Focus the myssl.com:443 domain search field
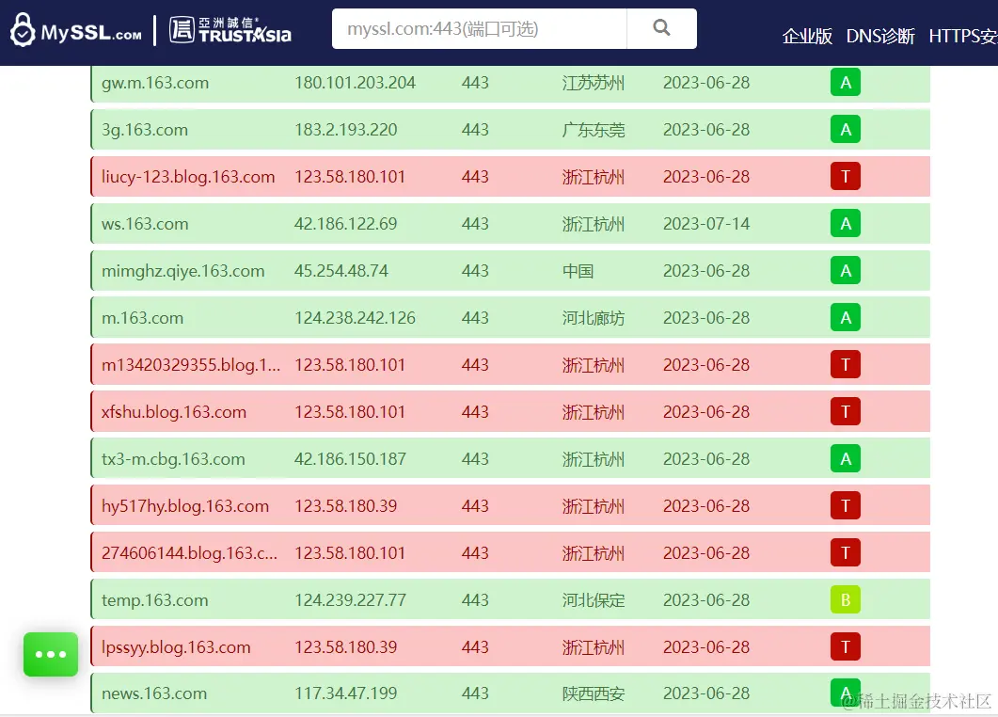The image size is (998, 717). coord(480,28)
